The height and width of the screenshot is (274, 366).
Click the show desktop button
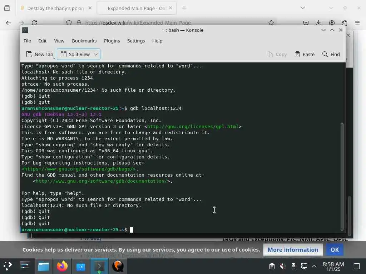357,266
